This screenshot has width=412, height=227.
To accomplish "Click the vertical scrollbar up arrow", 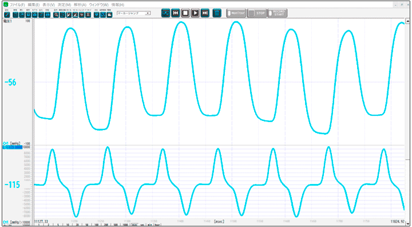I will pos(407,20).
